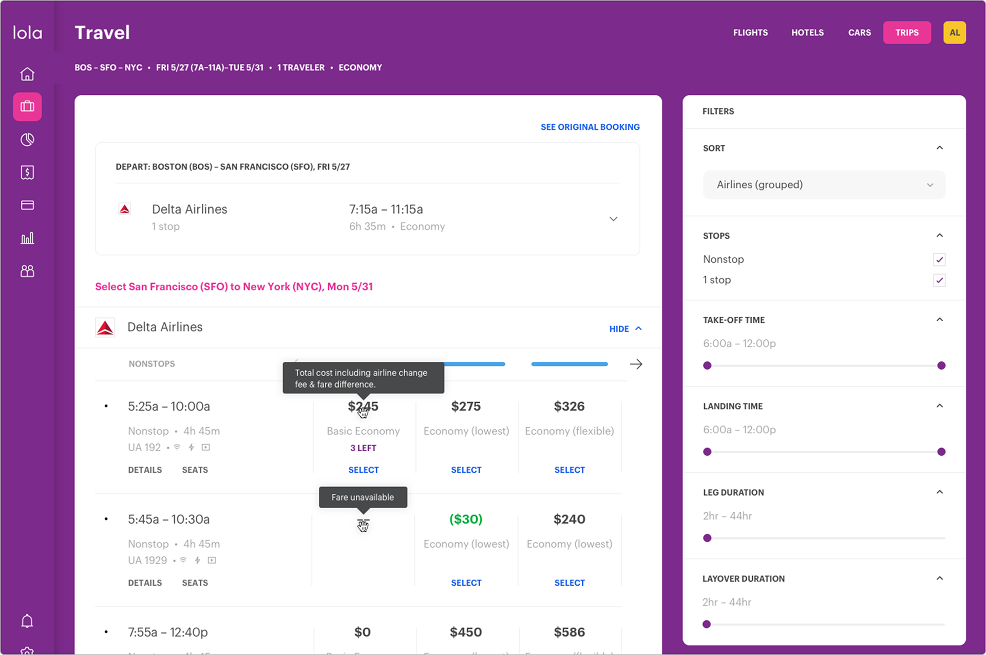Expand the Delta departing flight details chevron
986x655 pixels.
613,219
